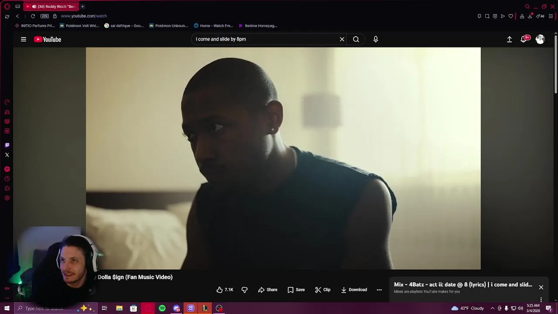Screen dimensions: 558x314
Task: Open browser downloads panel
Action: pyautogui.click(x=530, y=16)
